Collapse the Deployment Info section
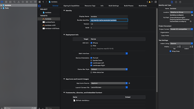The height and width of the screenshot is (109, 194). point(64,35)
